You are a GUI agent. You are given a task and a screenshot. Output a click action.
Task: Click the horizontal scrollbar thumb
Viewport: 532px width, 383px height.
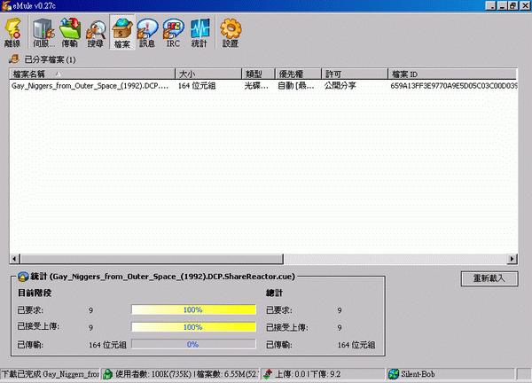152,259
